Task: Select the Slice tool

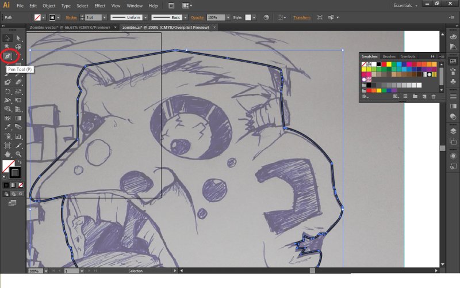Action: tap(18, 145)
